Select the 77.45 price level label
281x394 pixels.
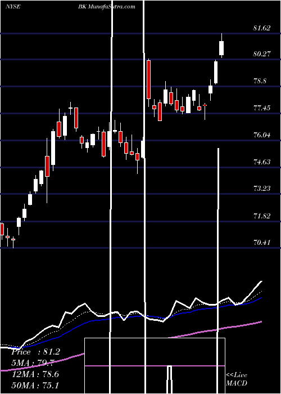pos(262,108)
